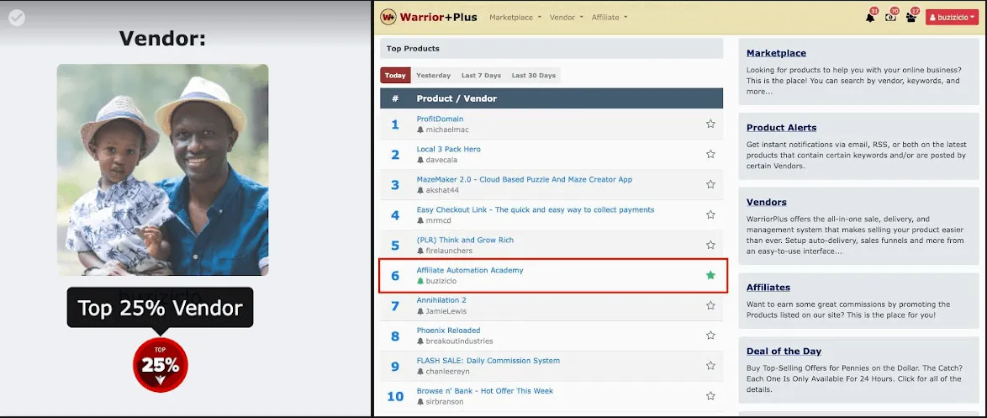The width and height of the screenshot is (987, 418).
Task: Star the (PLR) Think and Grow Rich product
Action: point(710,245)
